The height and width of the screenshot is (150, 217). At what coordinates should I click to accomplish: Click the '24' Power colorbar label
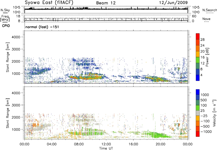pyautogui.click(x=202, y=45)
